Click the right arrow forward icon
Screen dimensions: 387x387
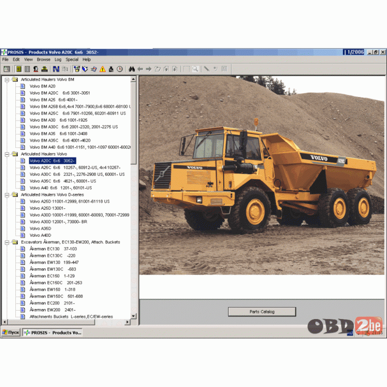148,69
